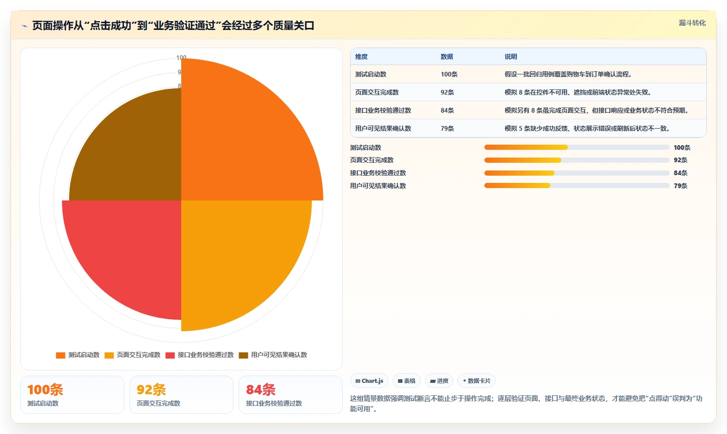Click the 79条 value beside progress bar
This screenshot has width=727, height=434.
681,186
